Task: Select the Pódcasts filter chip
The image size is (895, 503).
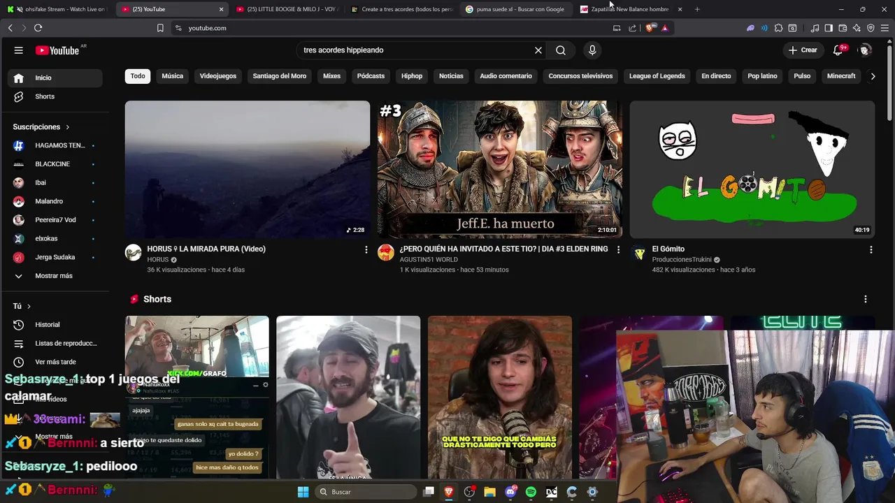Action: (371, 76)
